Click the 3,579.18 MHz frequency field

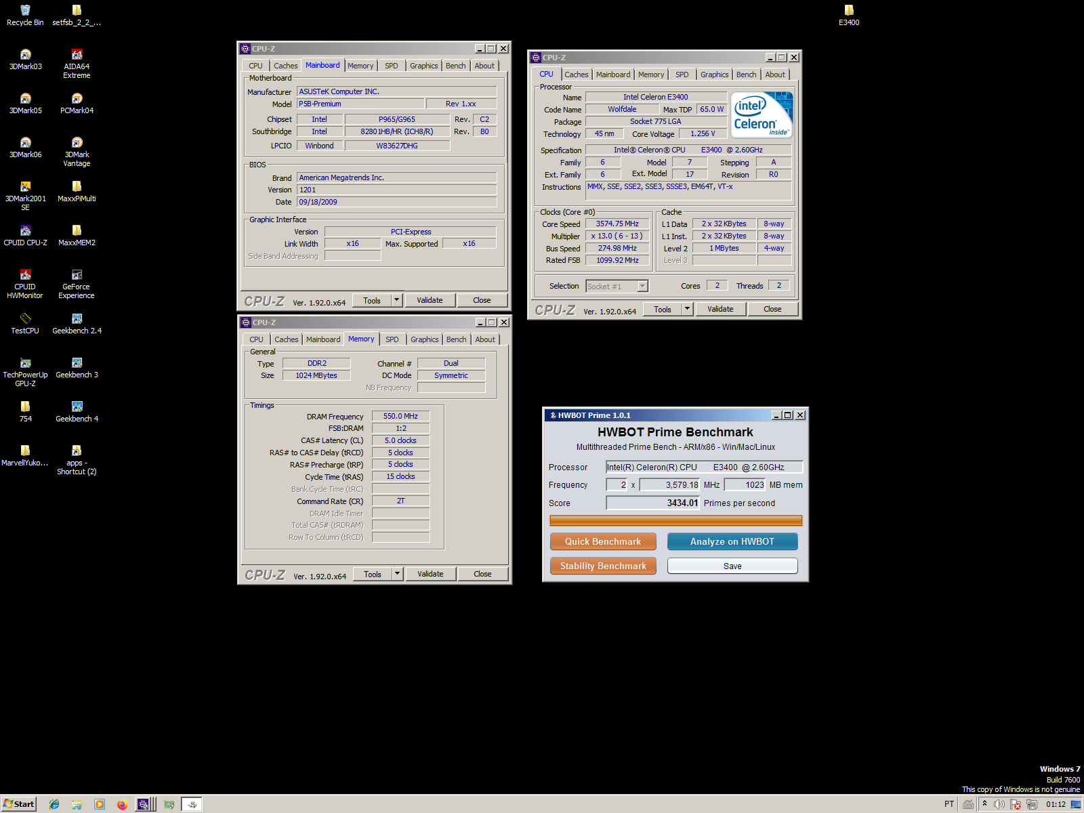point(670,484)
